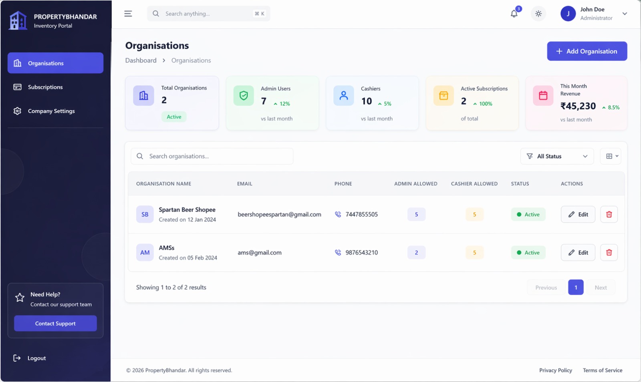Open Subscriptions in the sidebar
This screenshot has height=382, width=641.
[x=45, y=87]
